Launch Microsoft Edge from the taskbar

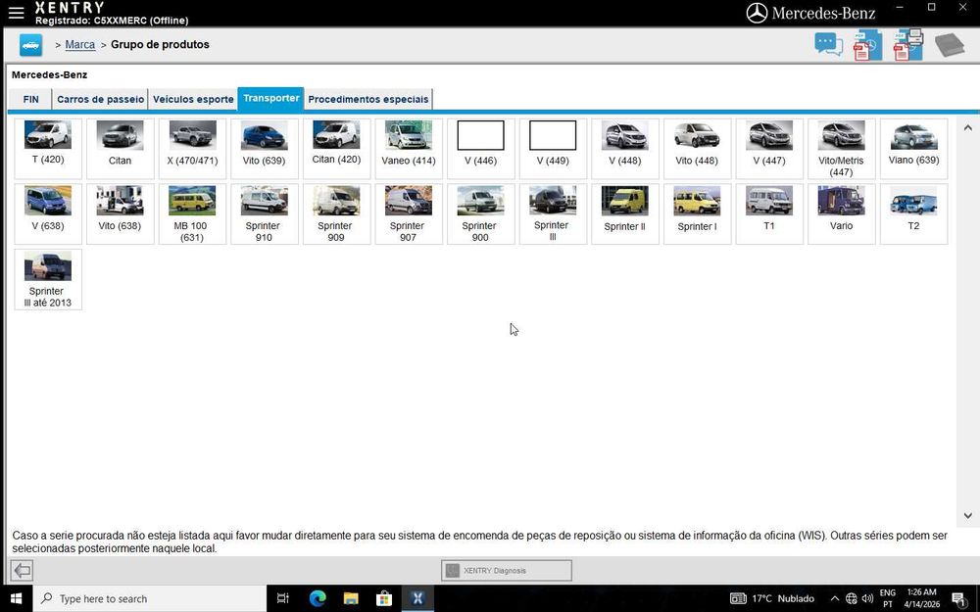pos(318,598)
